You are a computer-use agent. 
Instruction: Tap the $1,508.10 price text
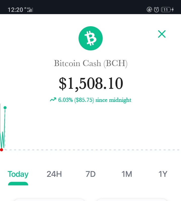(x=91, y=83)
